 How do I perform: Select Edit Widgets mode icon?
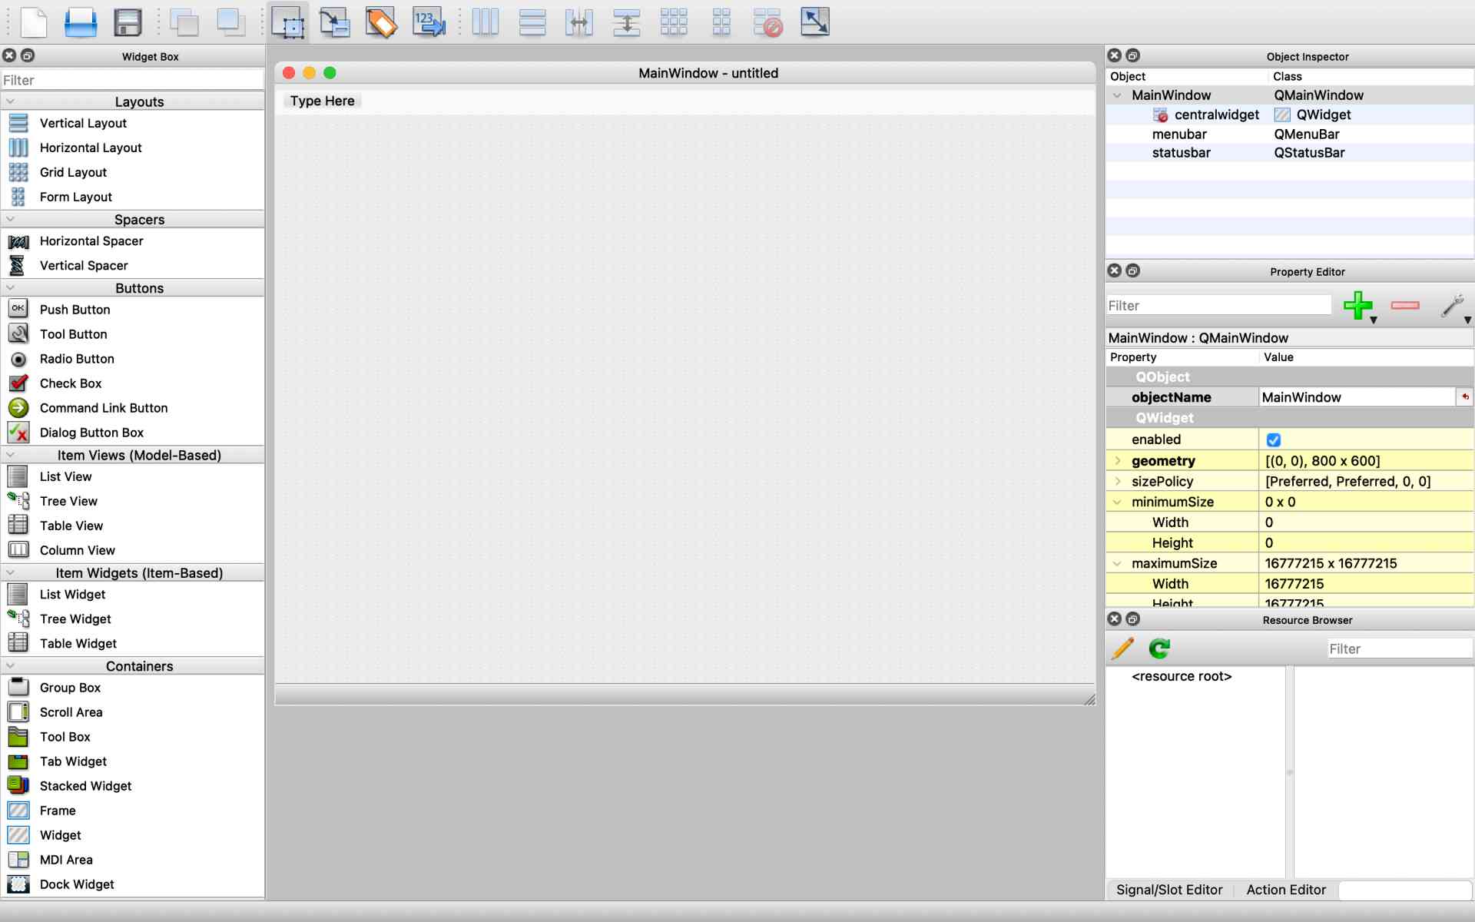point(288,22)
